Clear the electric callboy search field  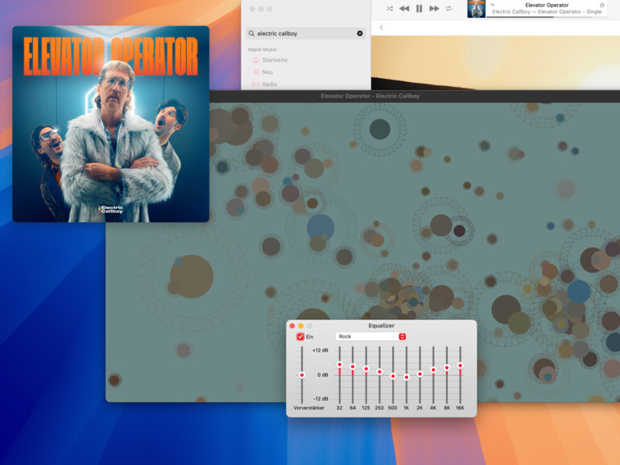coord(360,34)
